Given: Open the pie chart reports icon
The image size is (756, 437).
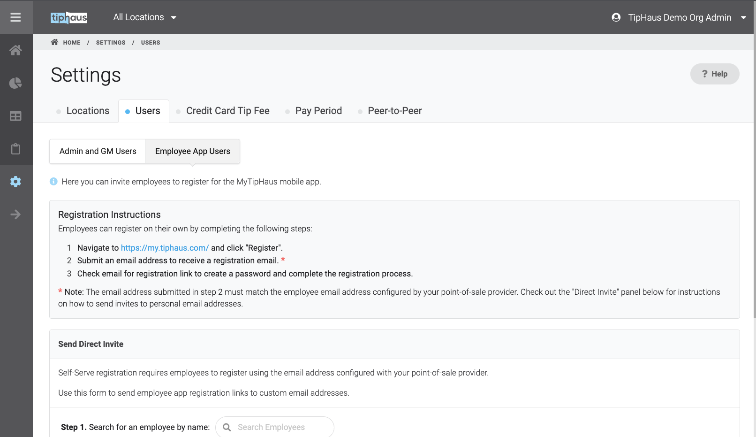Looking at the screenshot, I should [x=15, y=83].
